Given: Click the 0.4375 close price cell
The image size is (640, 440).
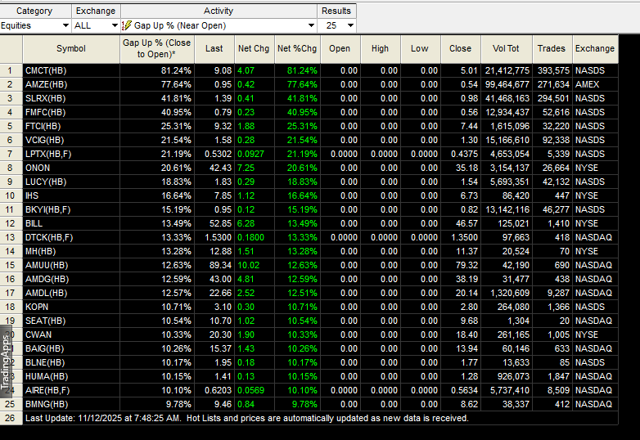Looking at the screenshot, I should click(461, 154).
